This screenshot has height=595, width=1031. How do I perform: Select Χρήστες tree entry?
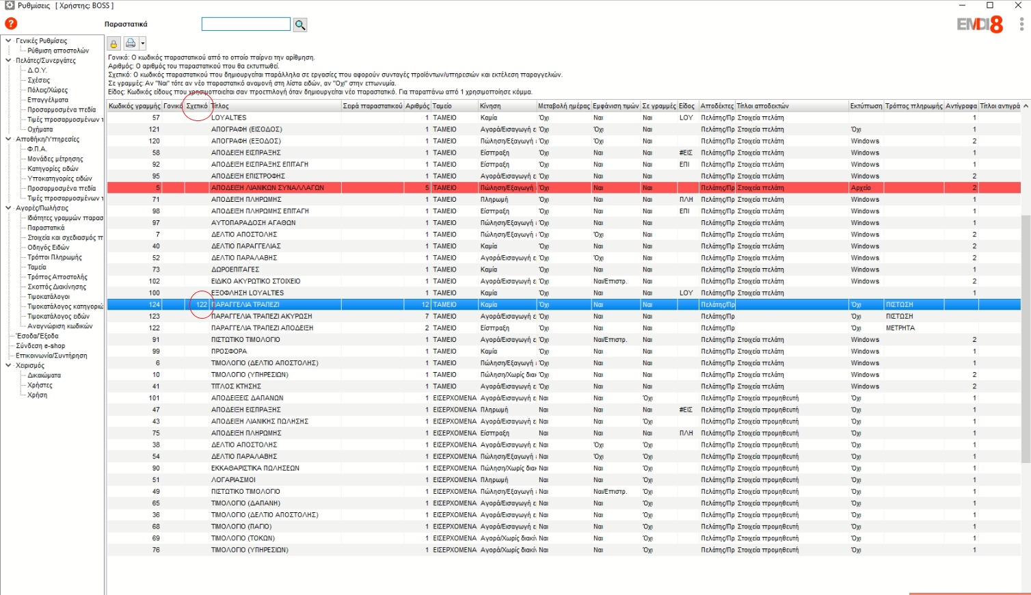tap(40, 385)
